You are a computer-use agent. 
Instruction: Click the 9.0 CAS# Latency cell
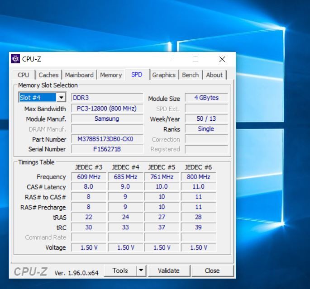click(125, 186)
